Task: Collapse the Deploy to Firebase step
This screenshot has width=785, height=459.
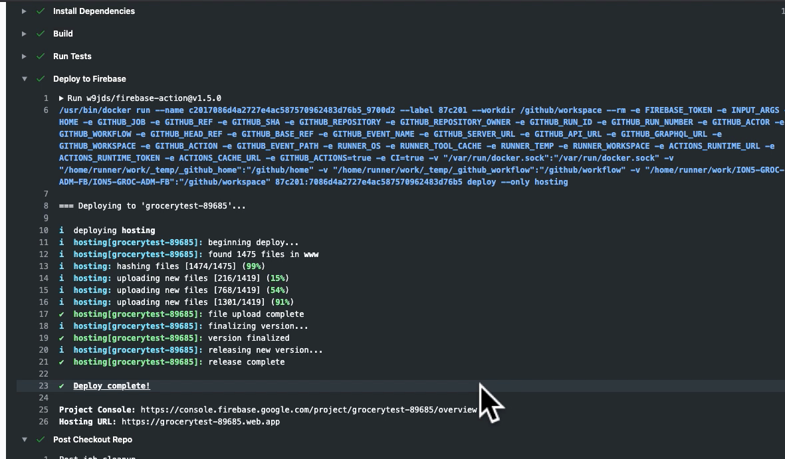Action: click(x=24, y=78)
